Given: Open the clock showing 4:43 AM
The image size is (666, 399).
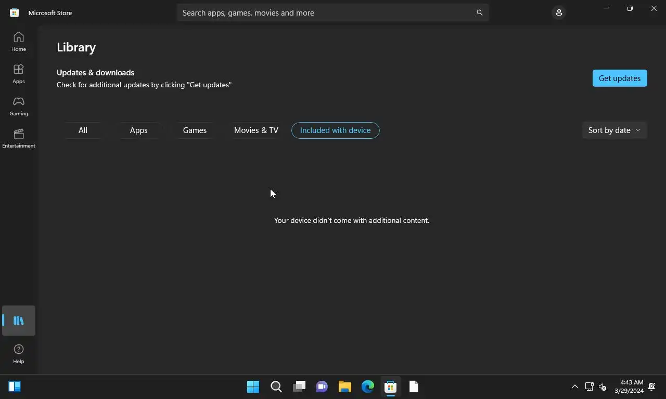Looking at the screenshot, I should (x=629, y=387).
